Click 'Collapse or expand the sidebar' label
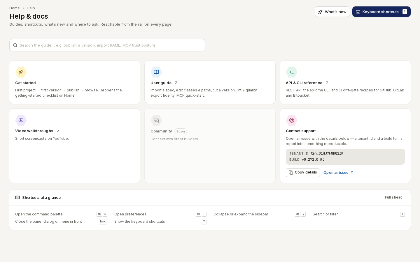 (x=241, y=214)
